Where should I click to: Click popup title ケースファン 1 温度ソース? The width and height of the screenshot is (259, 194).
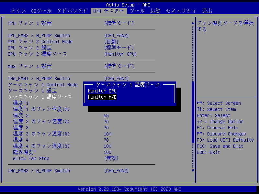(x=128, y=85)
